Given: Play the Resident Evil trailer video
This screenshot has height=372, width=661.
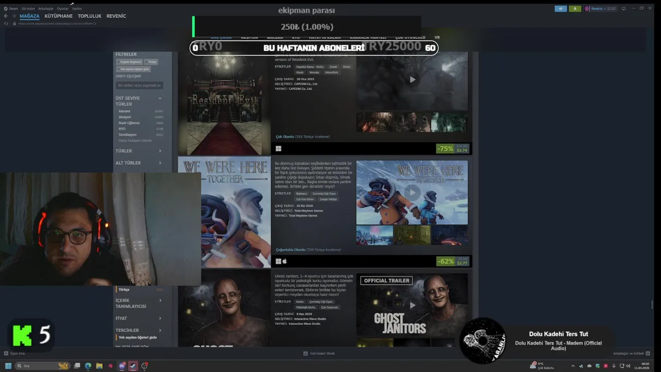Looking at the screenshot, I should (412, 80).
